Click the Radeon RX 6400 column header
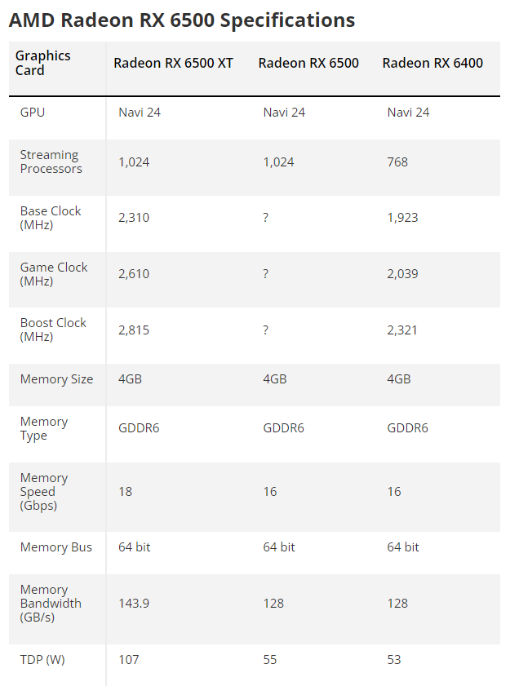This screenshot has width=510, height=686. tap(432, 63)
